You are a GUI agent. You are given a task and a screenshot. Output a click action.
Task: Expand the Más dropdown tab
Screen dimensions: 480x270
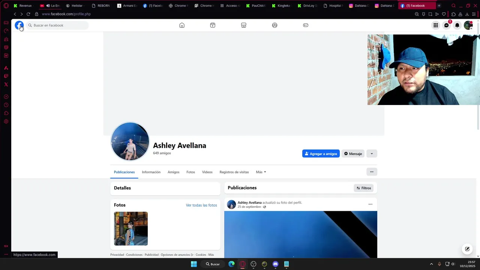pyautogui.click(x=261, y=172)
